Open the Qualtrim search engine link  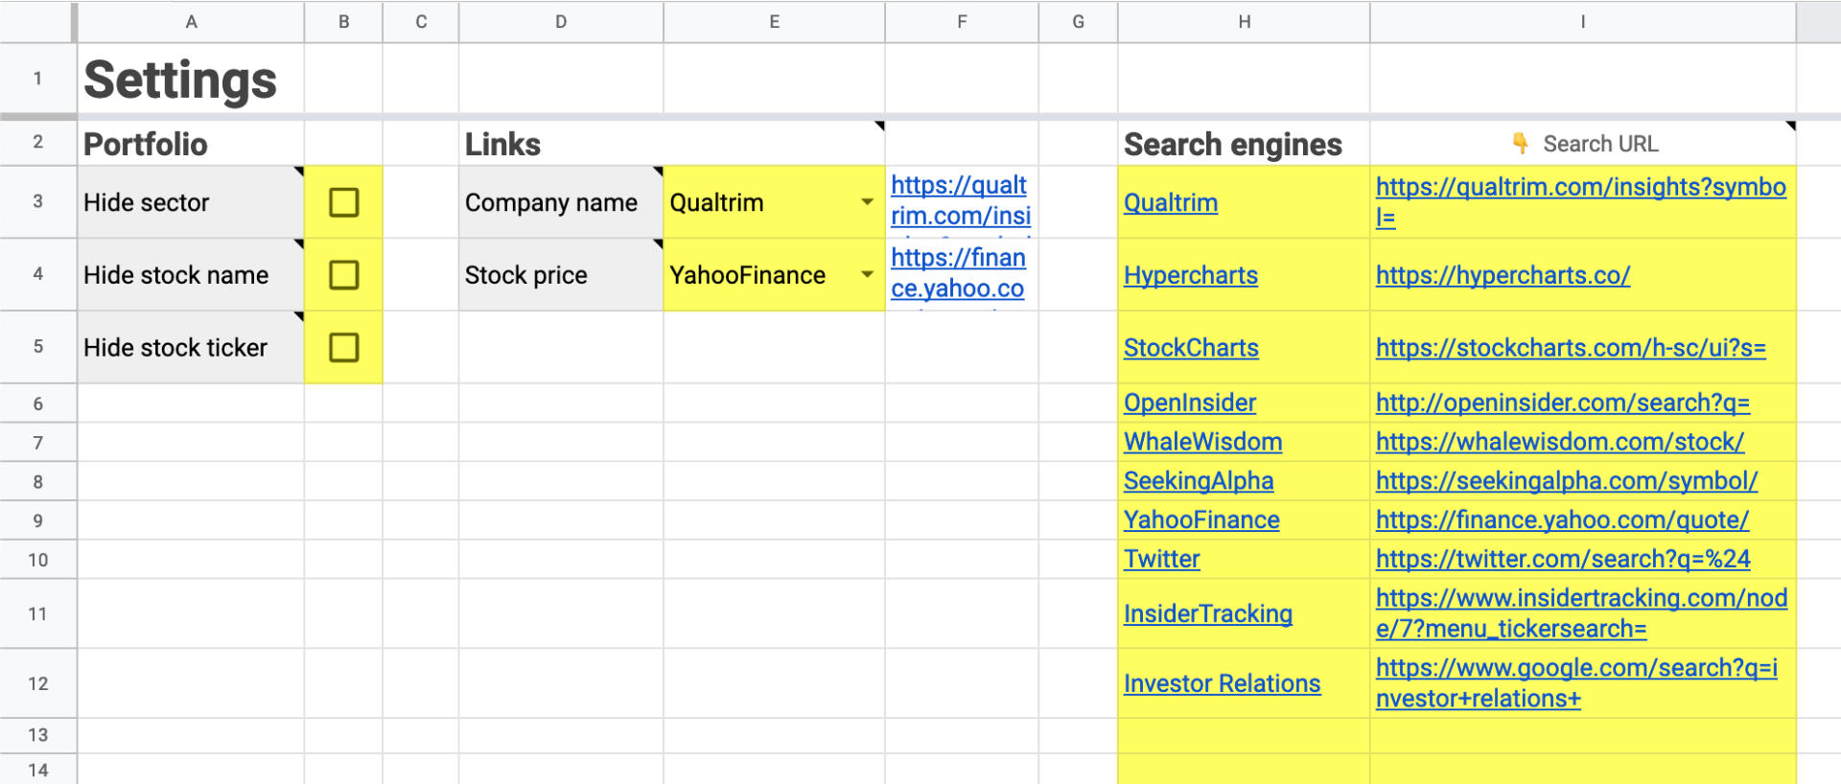coord(1171,202)
